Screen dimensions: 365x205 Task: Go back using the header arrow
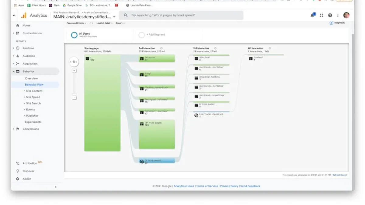(14, 15)
